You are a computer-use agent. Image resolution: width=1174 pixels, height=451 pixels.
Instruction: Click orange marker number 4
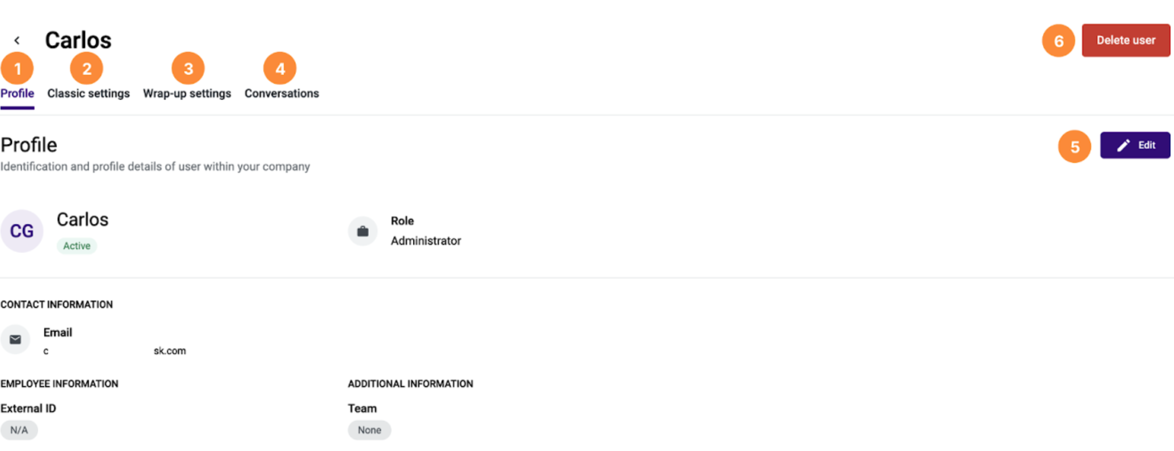tap(280, 68)
